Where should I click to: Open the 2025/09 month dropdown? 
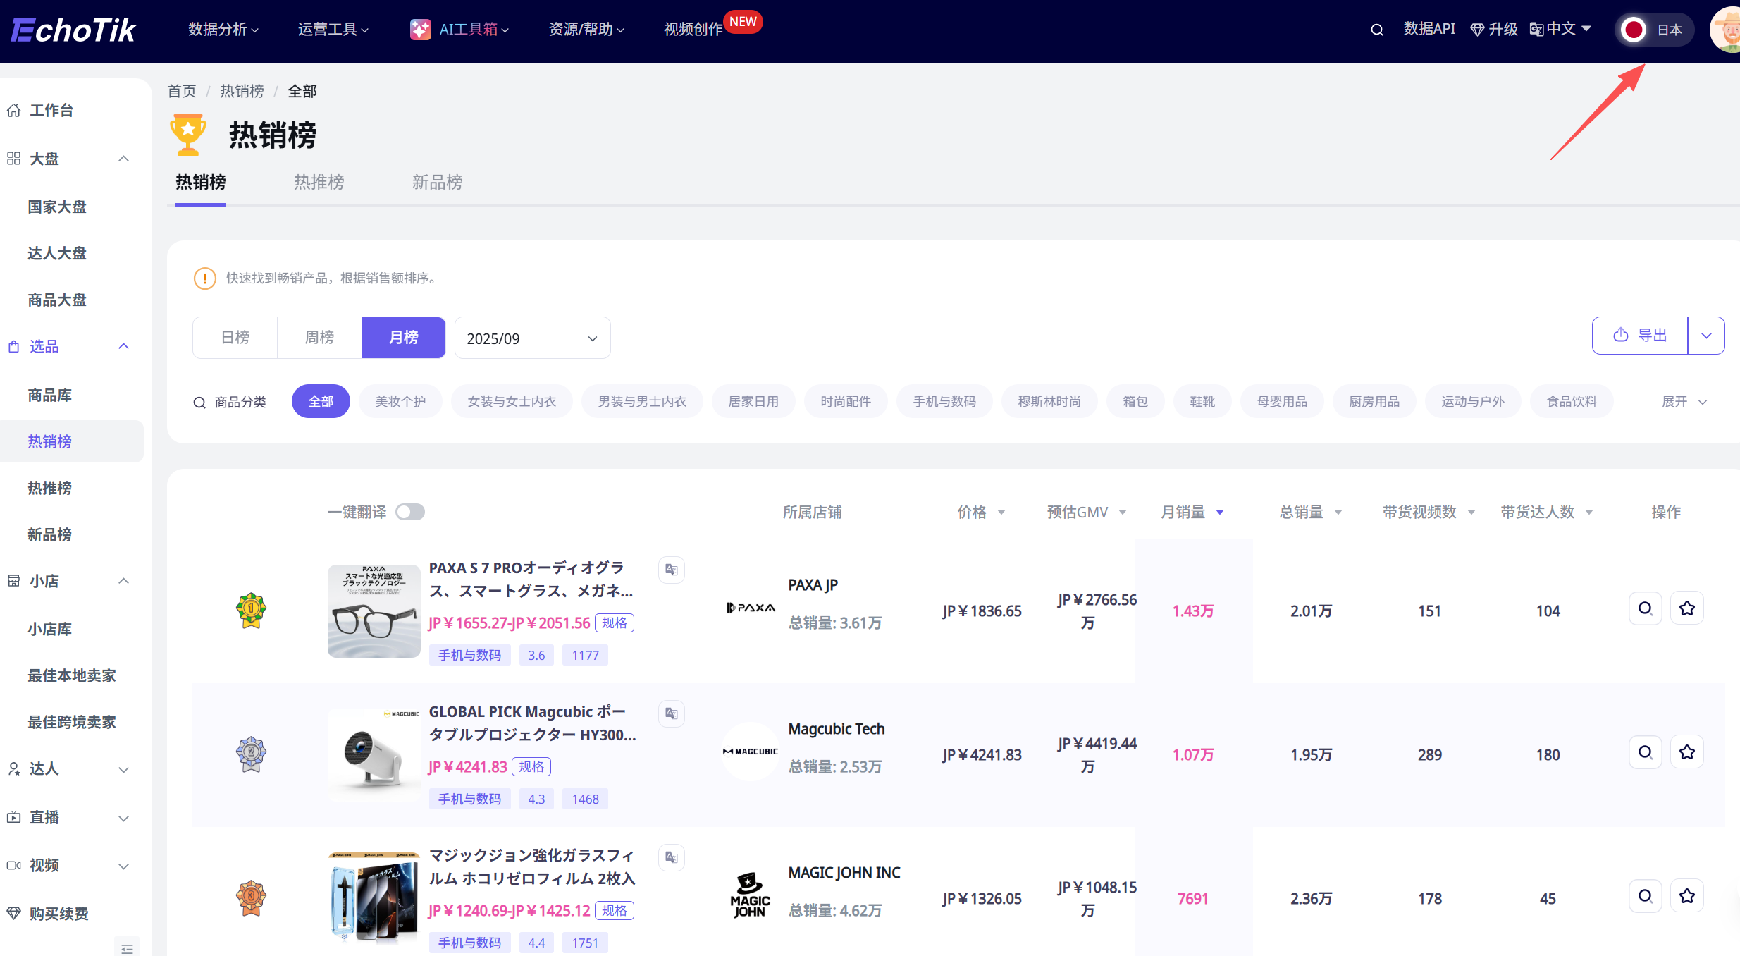(x=532, y=338)
